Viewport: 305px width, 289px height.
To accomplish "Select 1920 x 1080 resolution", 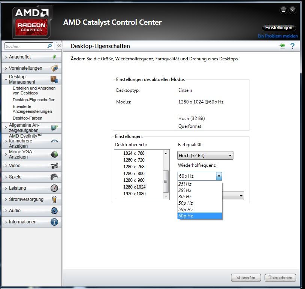I will [135, 194].
